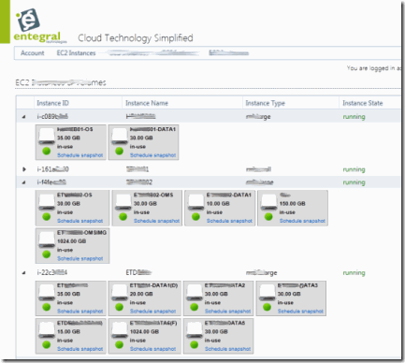Viewport: 405px width, 363px height.
Task: Open the Account menu
Action: tap(33, 53)
